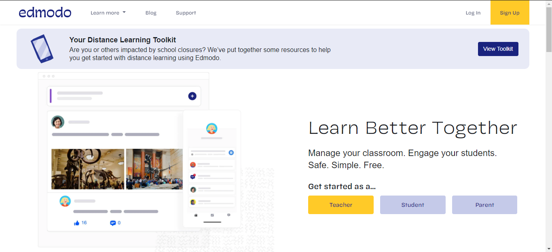Click the blue tablet toolkit icon
Viewport: 552px width, 252px height.
[42, 48]
